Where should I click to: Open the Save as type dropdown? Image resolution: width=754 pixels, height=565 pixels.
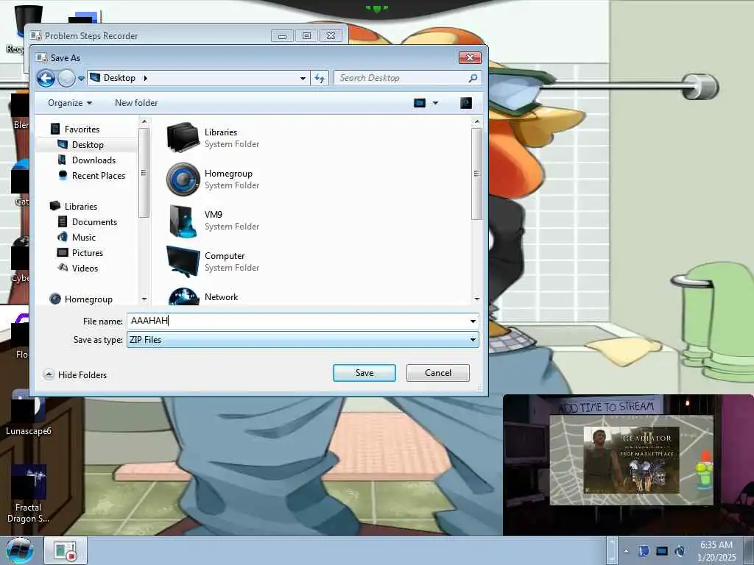coord(303,340)
